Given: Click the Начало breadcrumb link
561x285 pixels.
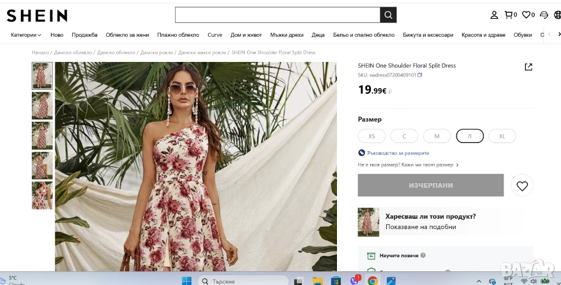Looking at the screenshot, I should pos(40,52).
